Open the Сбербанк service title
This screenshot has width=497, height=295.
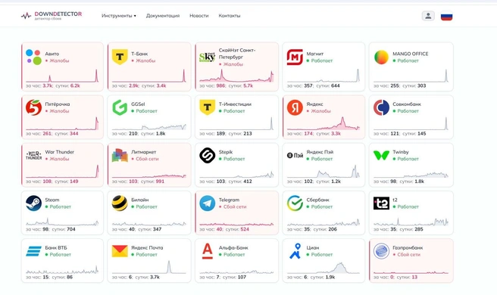coord(317,200)
